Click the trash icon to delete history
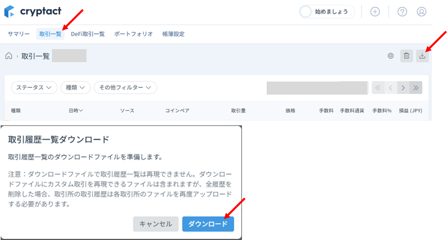Viewport: 447px width, 240px height. point(406,55)
